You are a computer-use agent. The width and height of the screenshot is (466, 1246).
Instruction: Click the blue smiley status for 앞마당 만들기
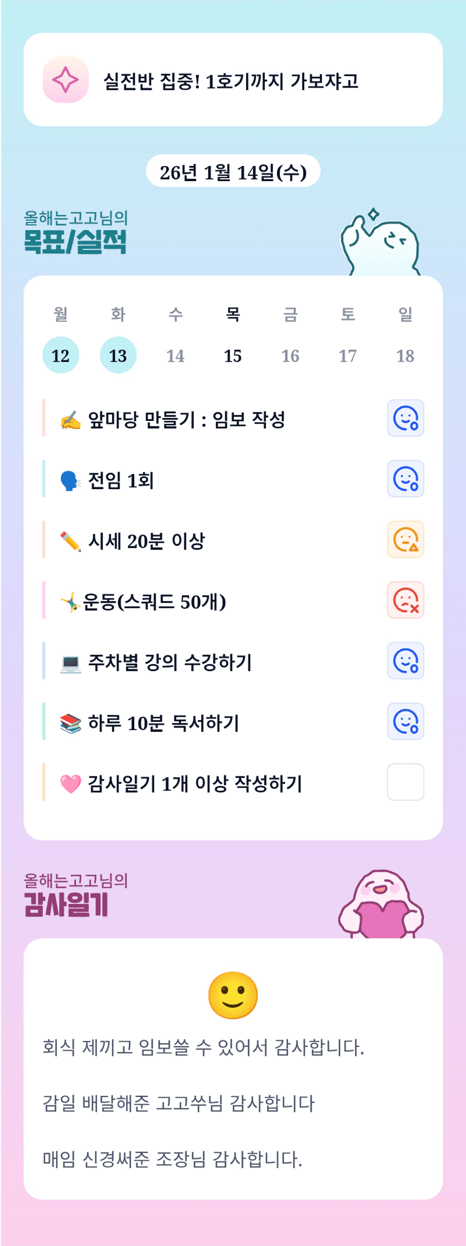pyautogui.click(x=405, y=418)
